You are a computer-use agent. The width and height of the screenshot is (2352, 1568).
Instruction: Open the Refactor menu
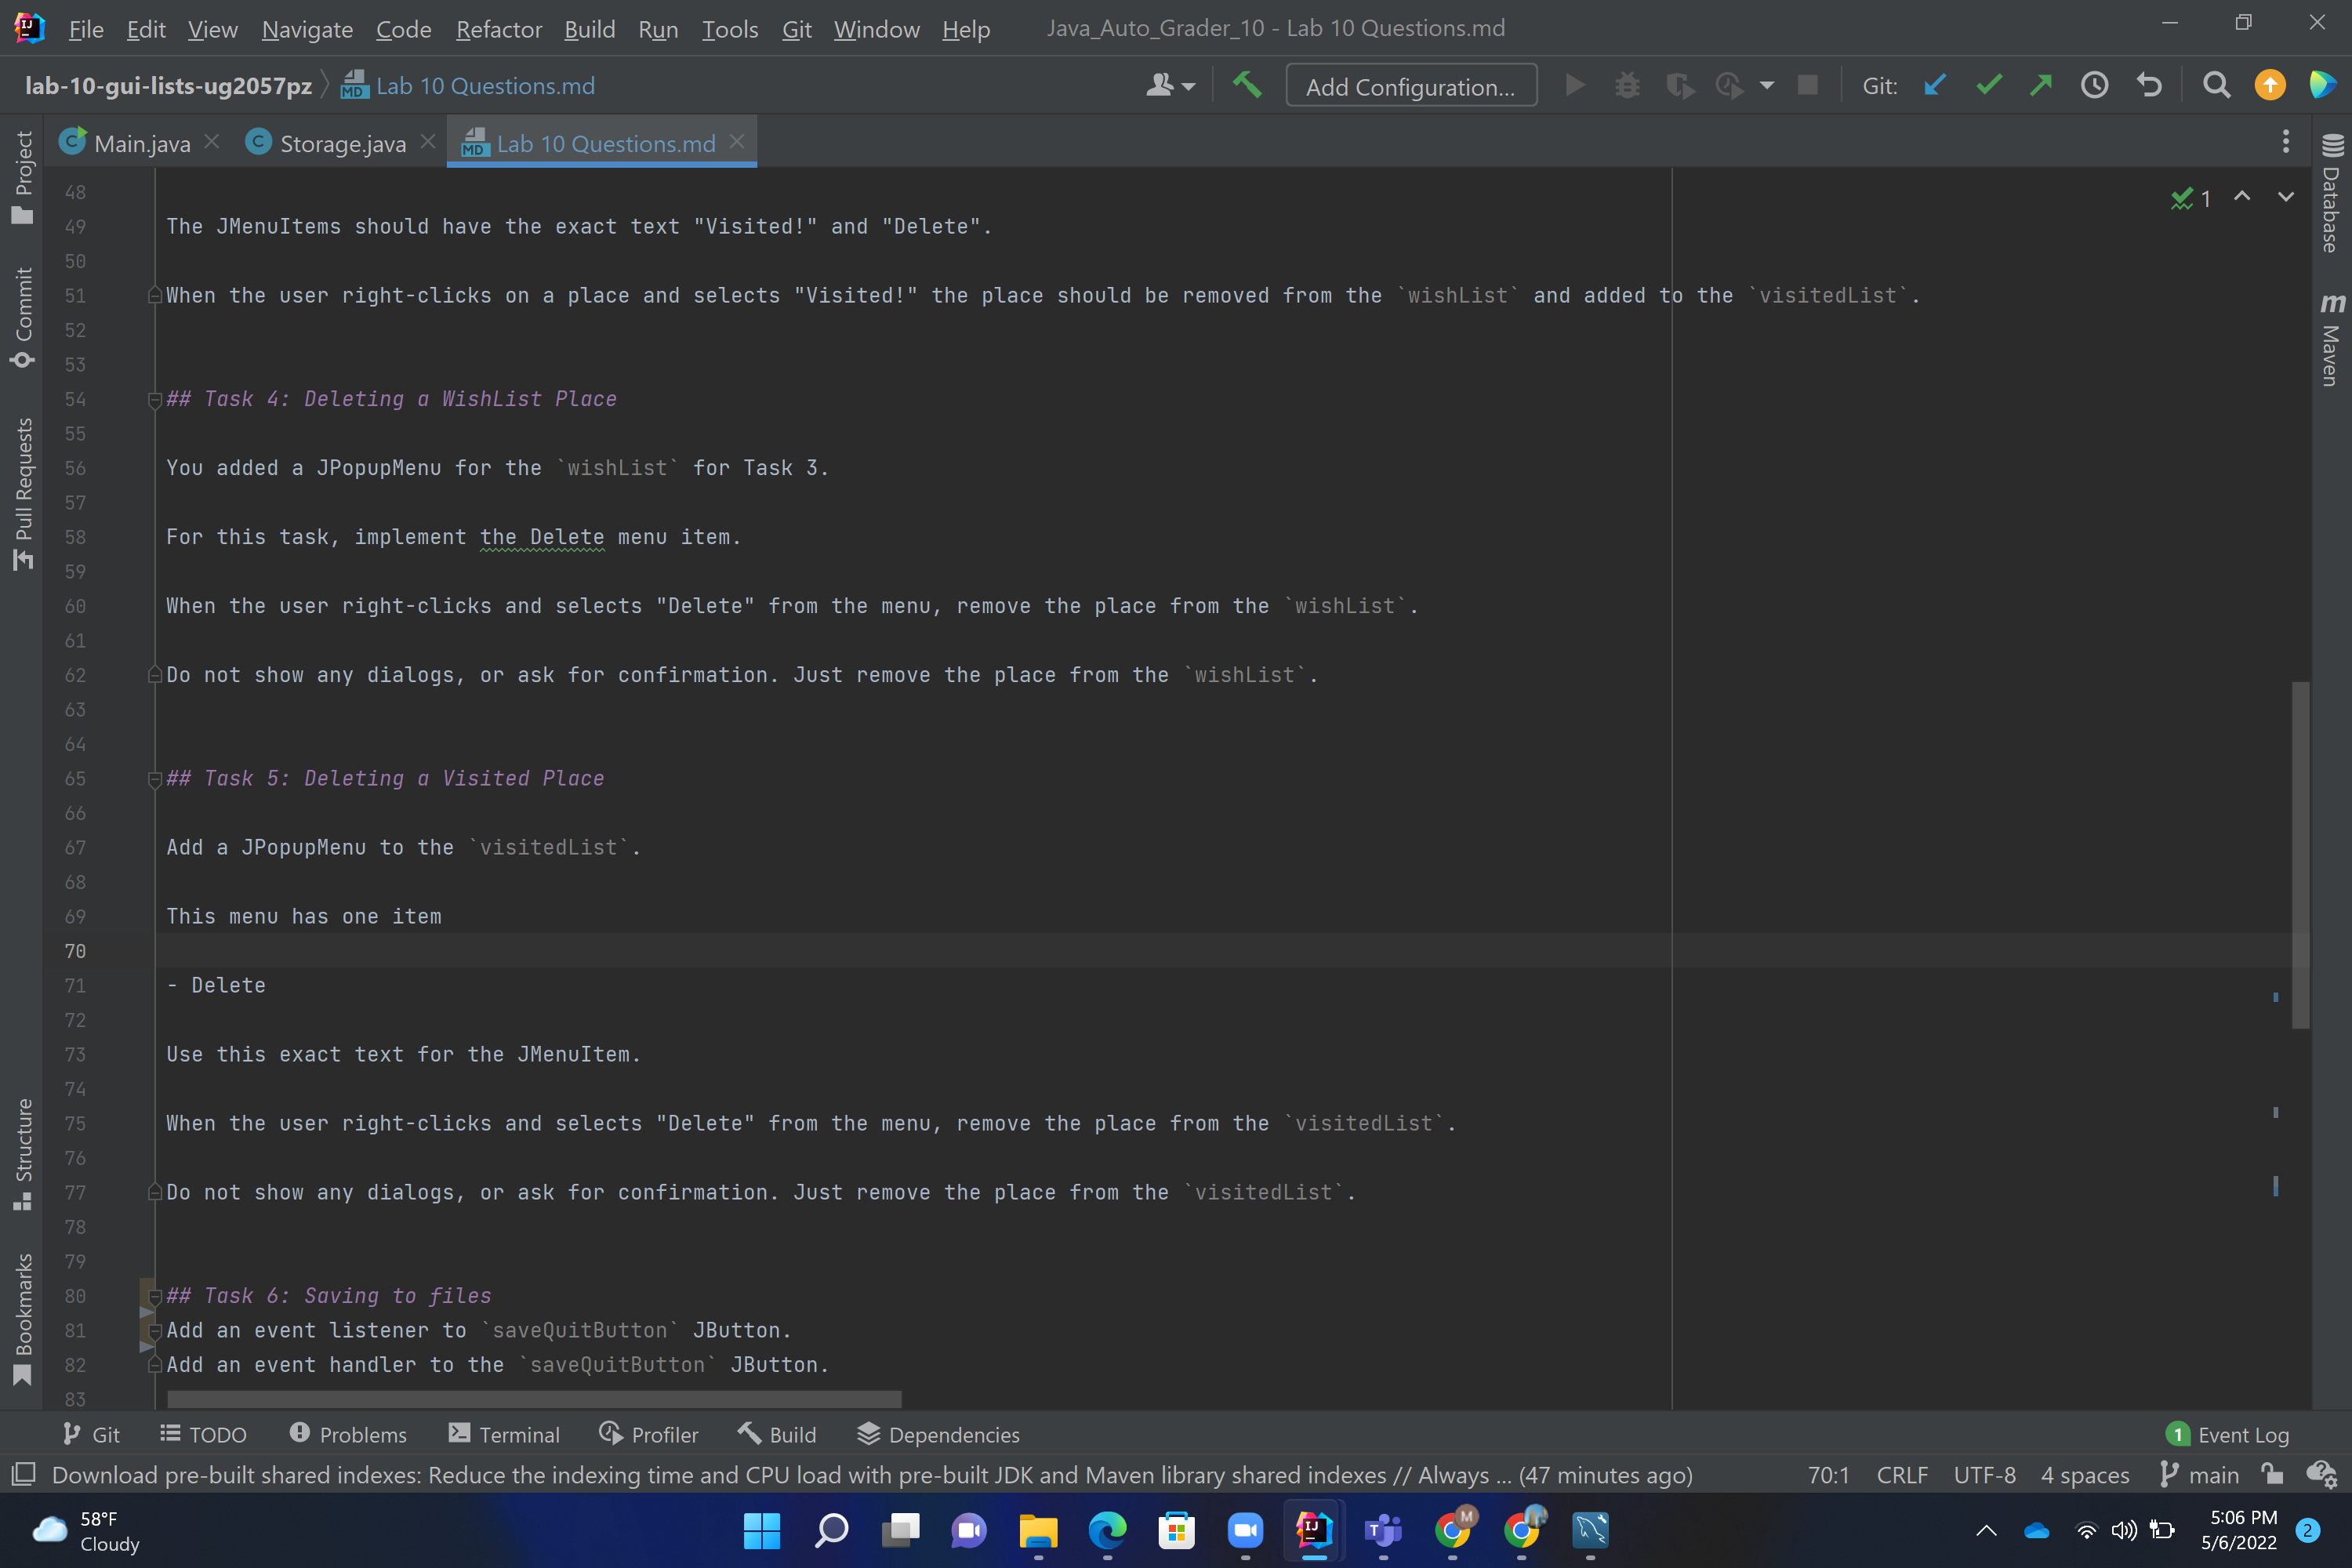[498, 29]
